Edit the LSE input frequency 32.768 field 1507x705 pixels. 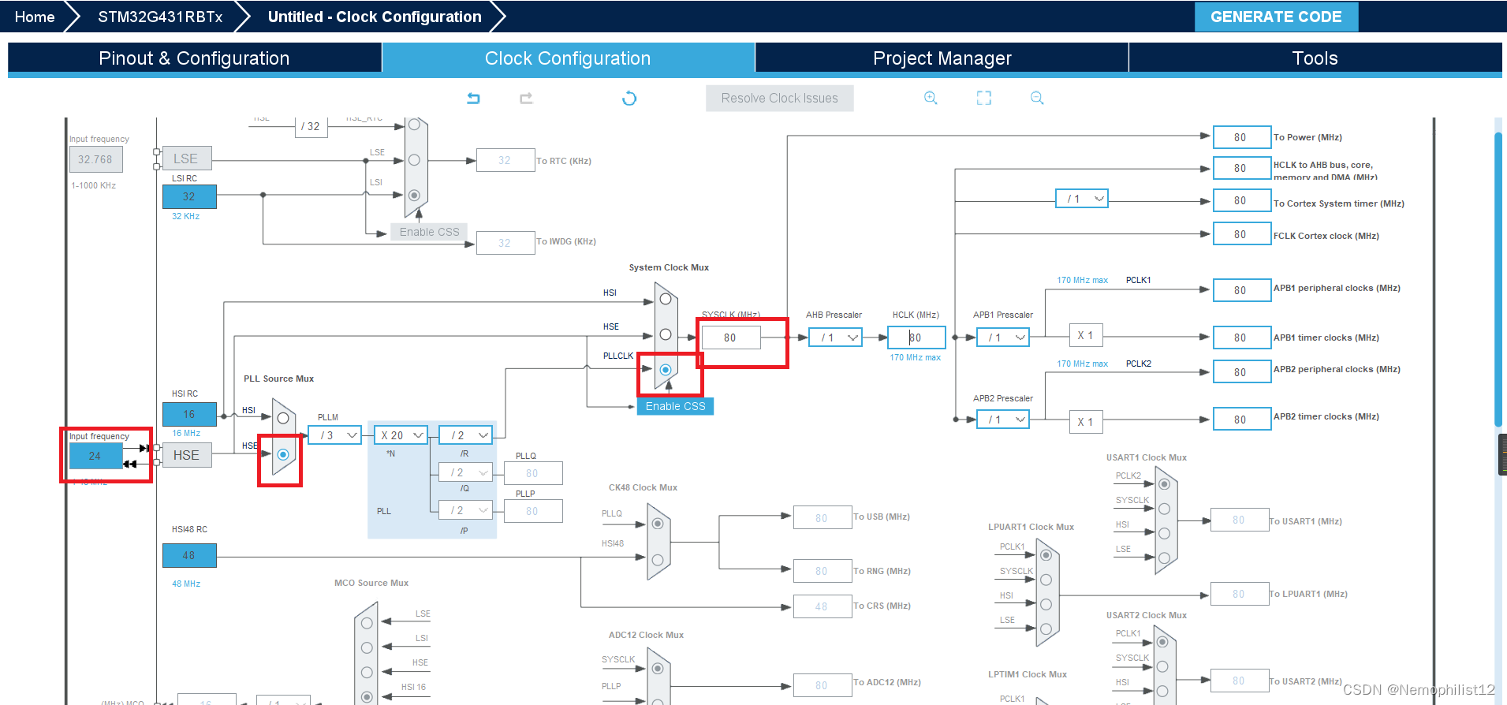click(x=95, y=159)
